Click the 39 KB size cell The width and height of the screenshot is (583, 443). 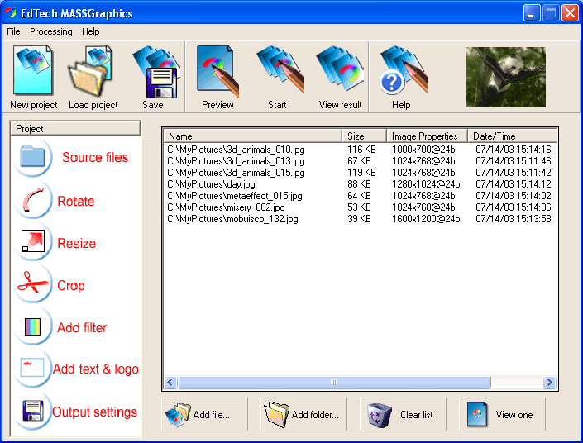[359, 218]
